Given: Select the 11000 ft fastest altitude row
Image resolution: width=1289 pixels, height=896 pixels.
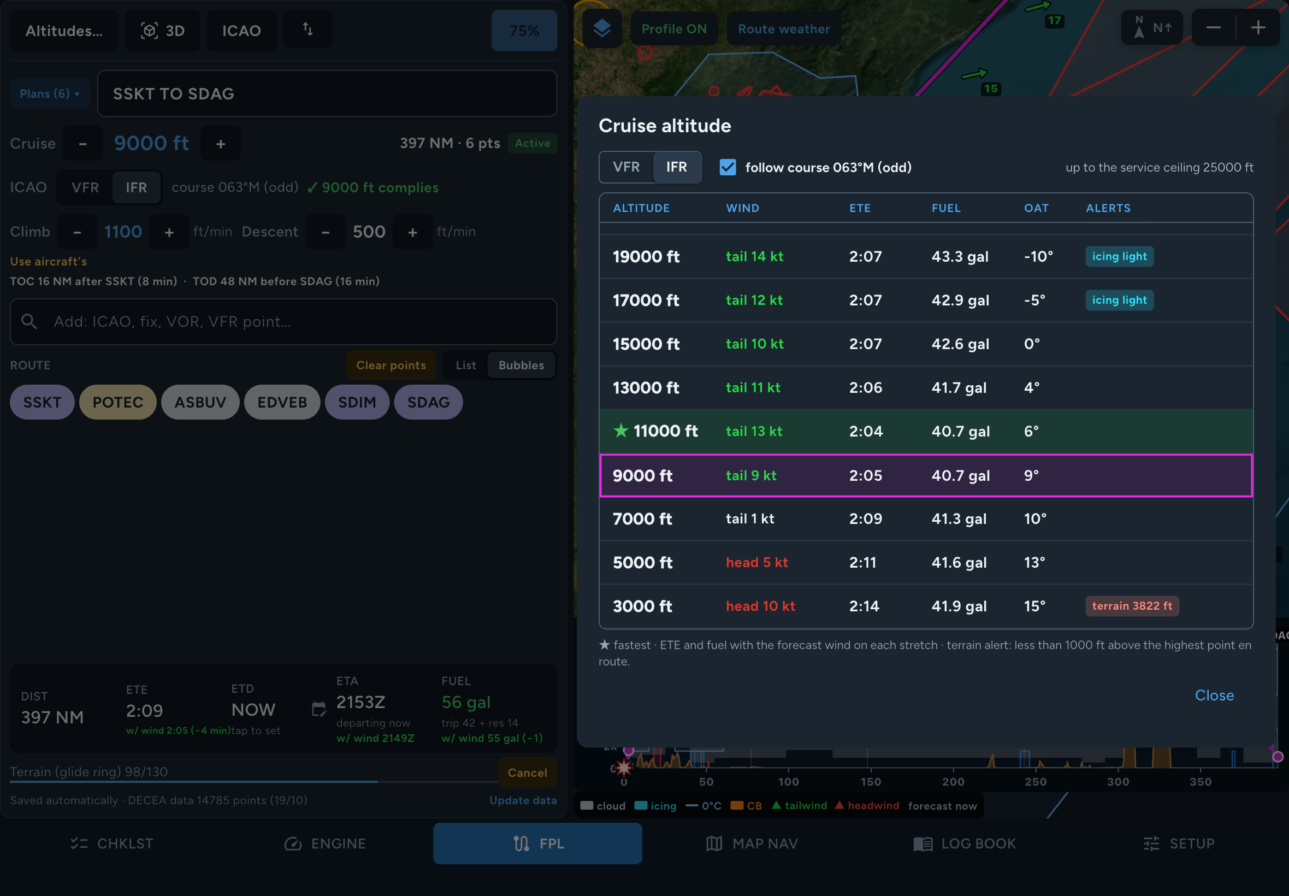Looking at the screenshot, I should [x=926, y=431].
